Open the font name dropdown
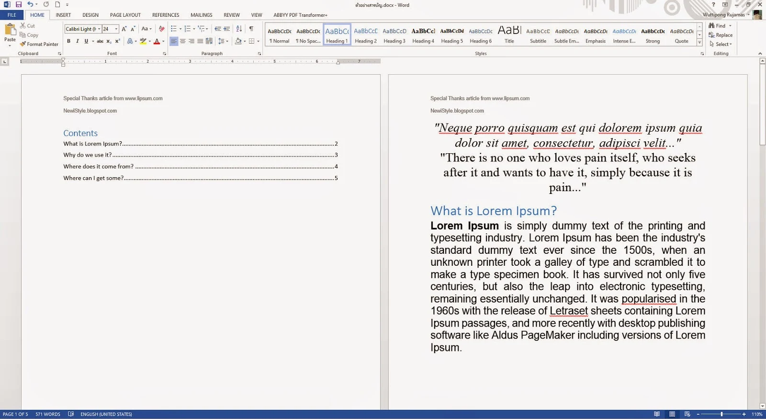Viewport: 766px width, 419px height. (x=99, y=29)
